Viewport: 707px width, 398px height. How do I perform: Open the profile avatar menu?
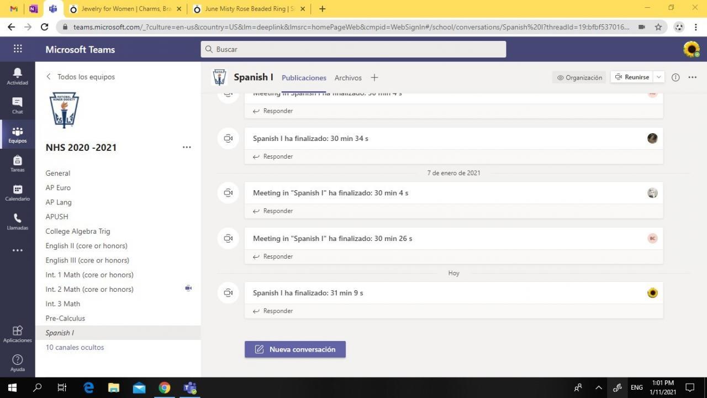pos(691,49)
